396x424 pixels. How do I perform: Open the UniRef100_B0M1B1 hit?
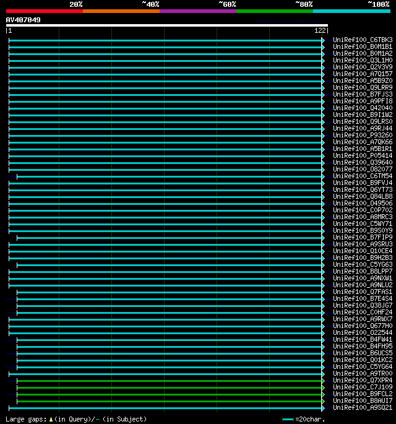[363, 47]
